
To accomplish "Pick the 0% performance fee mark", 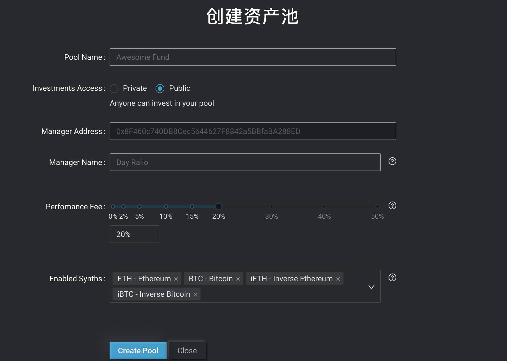I will (x=113, y=207).
